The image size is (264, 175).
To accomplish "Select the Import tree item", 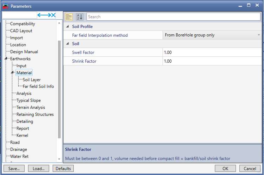I will [x=16, y=38].
